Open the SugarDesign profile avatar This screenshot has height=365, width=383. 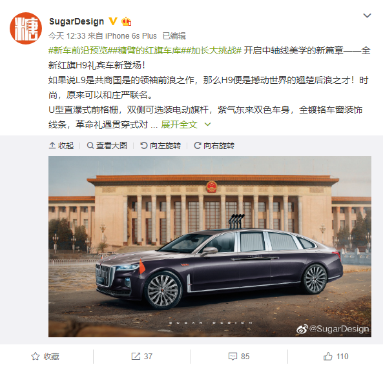pos(26,28)
